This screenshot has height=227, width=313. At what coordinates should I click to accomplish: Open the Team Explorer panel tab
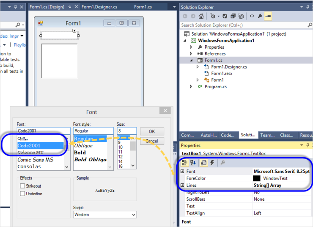(x=266, y=135)
